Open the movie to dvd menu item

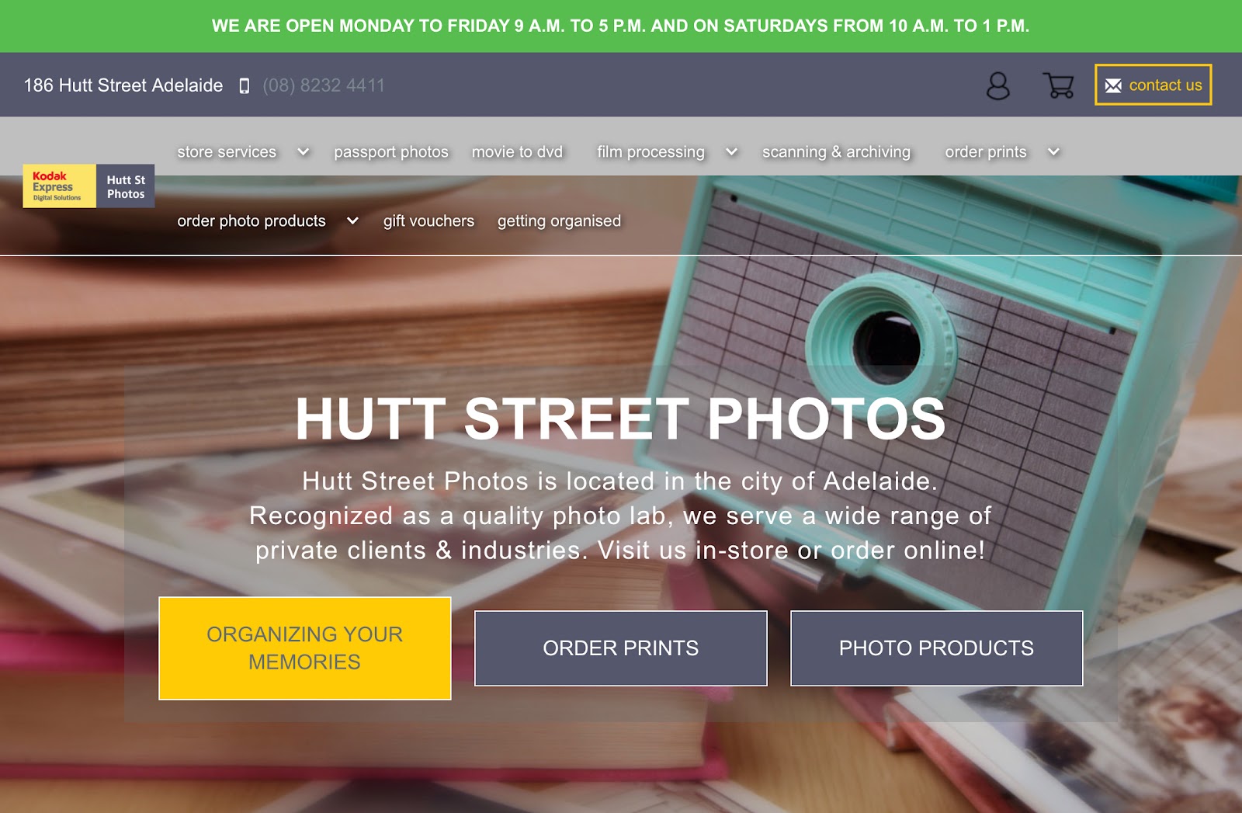tap(517, 152)
